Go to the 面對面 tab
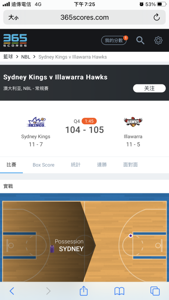Screen dimensions: 169x300 131,165
